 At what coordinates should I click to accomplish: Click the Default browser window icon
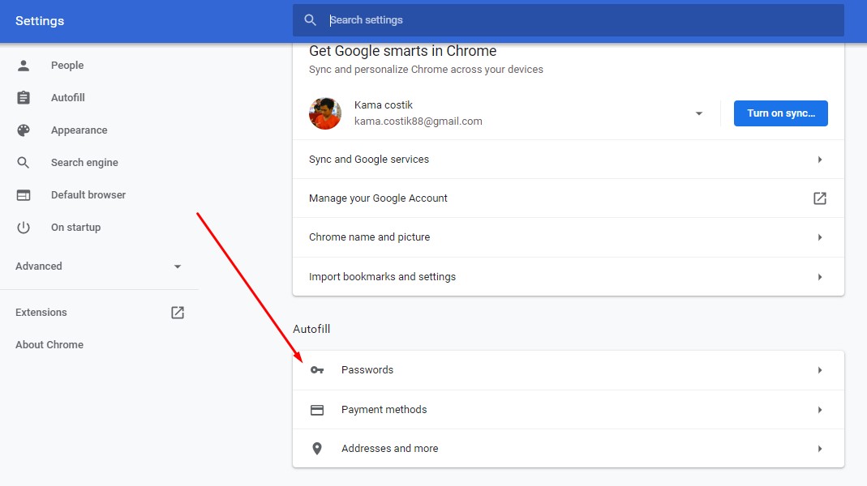[24, 195]
